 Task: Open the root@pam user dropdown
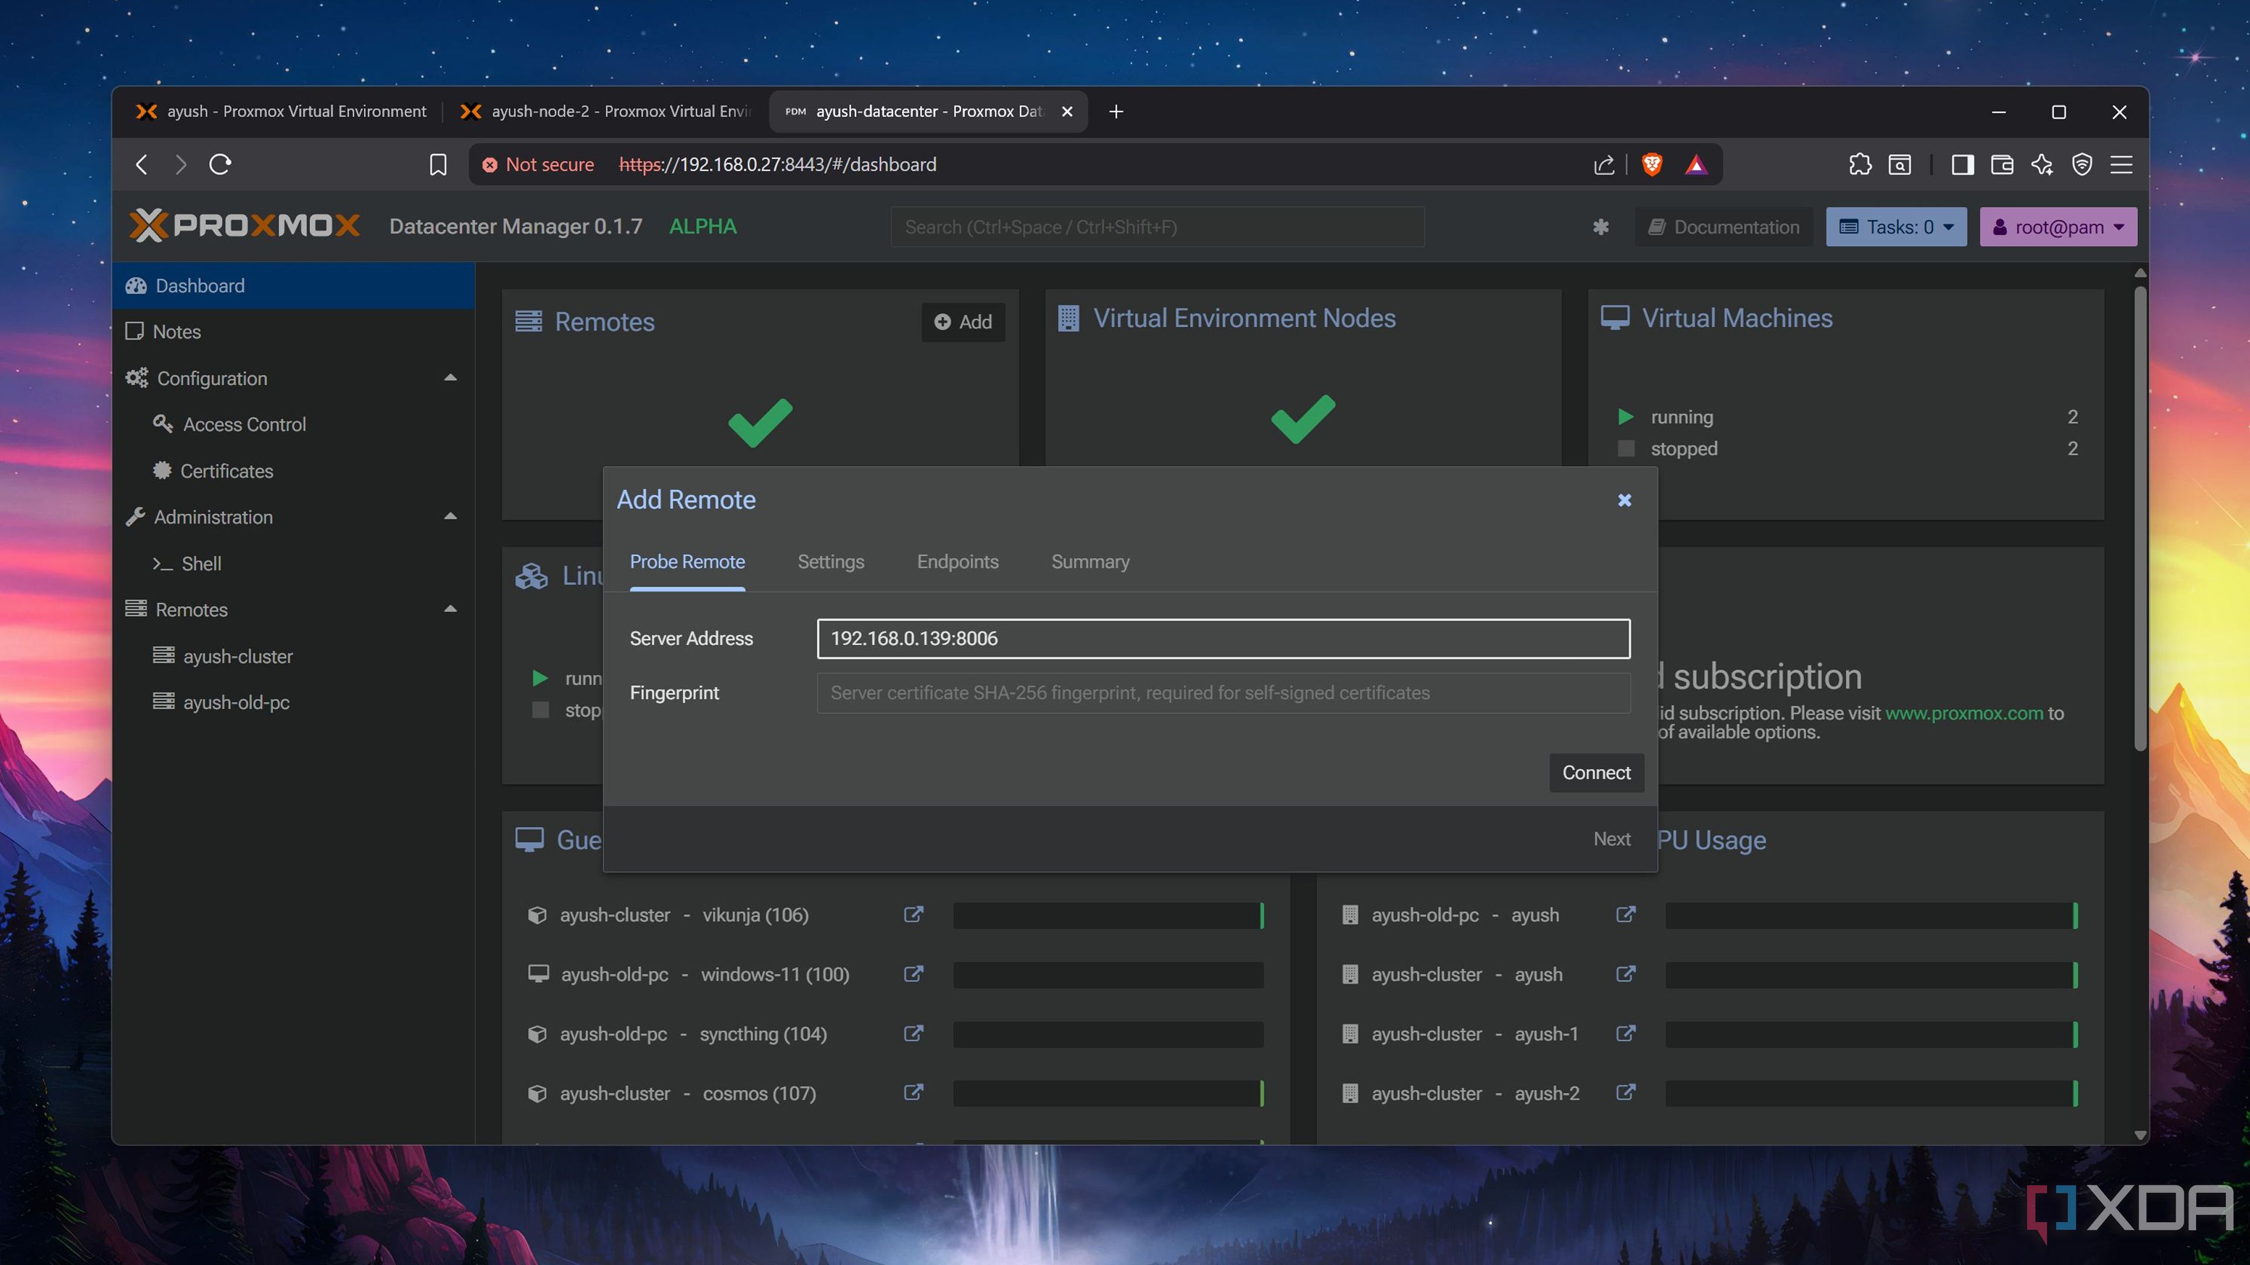point(2058,227)
